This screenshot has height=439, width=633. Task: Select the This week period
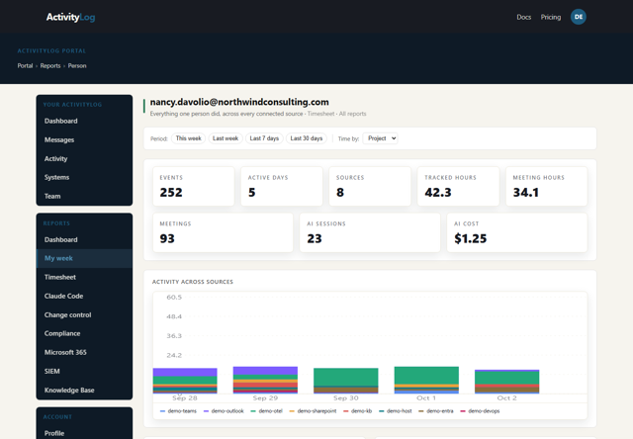pos(189,138)
